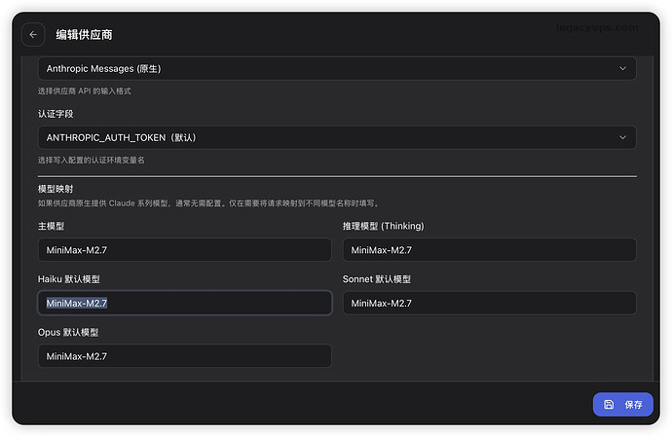Viewport: 672px width, 436px height.
Task: Click the back arrow icon
Action: [33, 35]
